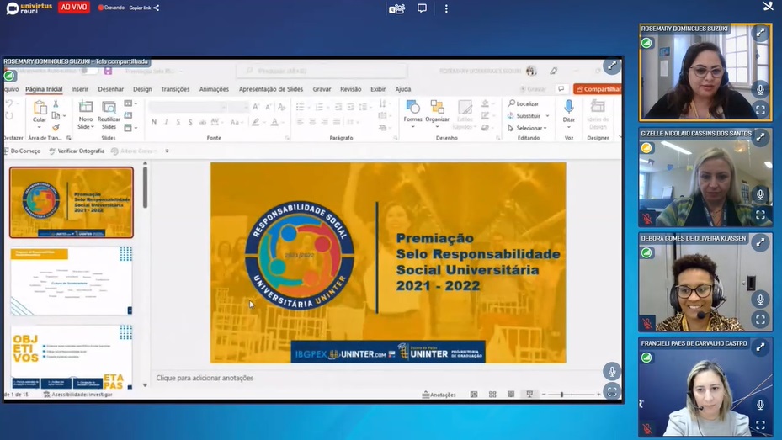The width and height of the screenshot is (782, 440).
Task: Start slideshow from status bar icon
Action: 529,395
